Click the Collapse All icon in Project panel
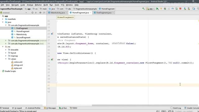The height and width of the screenshot is (112, 199). 36,13
